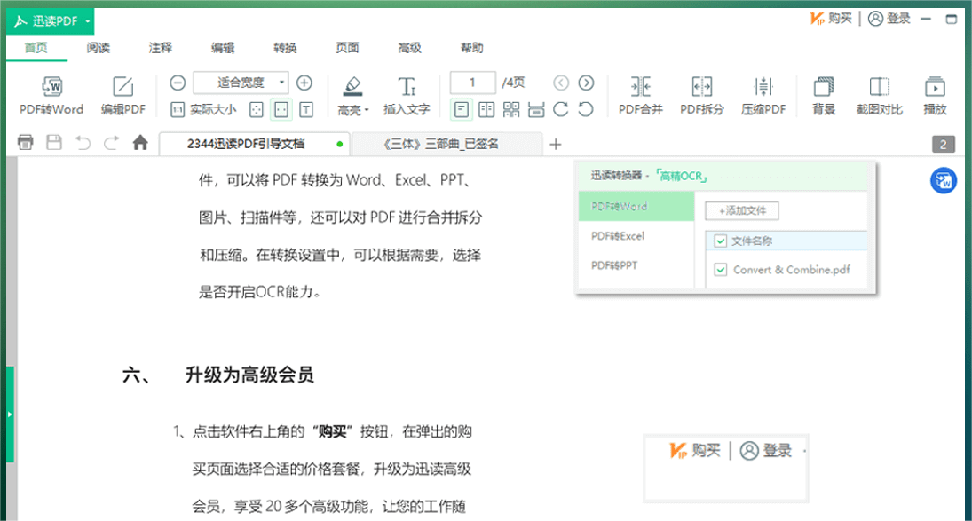Image resolution: width=972 pixels, height=521 pixels.
Task: Add a new tab with plus button
Action: [x=556, y=145]
